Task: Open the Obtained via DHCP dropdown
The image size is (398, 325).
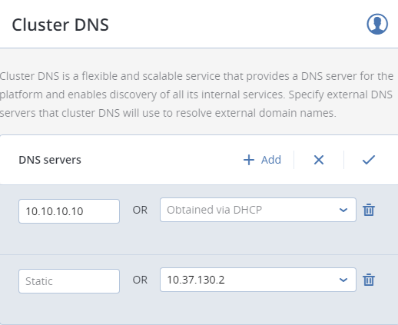Action: [x=258, y=210]
